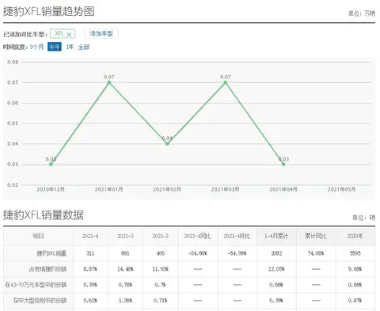Click the 在中大型级别中的份额 row label
The image size is (380, 311).
pyautogui.click(x=40, y=300)
